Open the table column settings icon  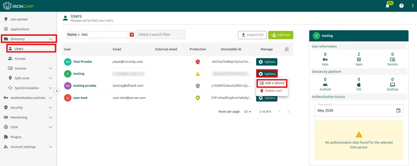(x=287, y=49)
